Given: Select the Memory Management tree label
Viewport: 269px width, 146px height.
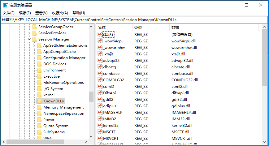Looking at the screenshot, I should tap(63, 107).
